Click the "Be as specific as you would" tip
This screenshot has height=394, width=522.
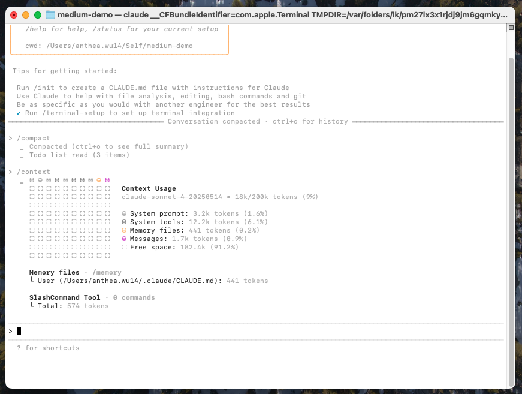tap(163, 104)
